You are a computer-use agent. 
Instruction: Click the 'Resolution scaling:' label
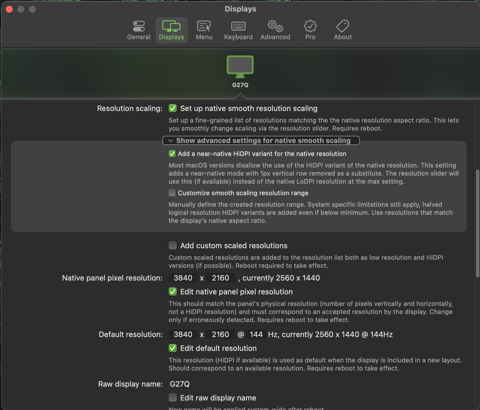[130, 108]
